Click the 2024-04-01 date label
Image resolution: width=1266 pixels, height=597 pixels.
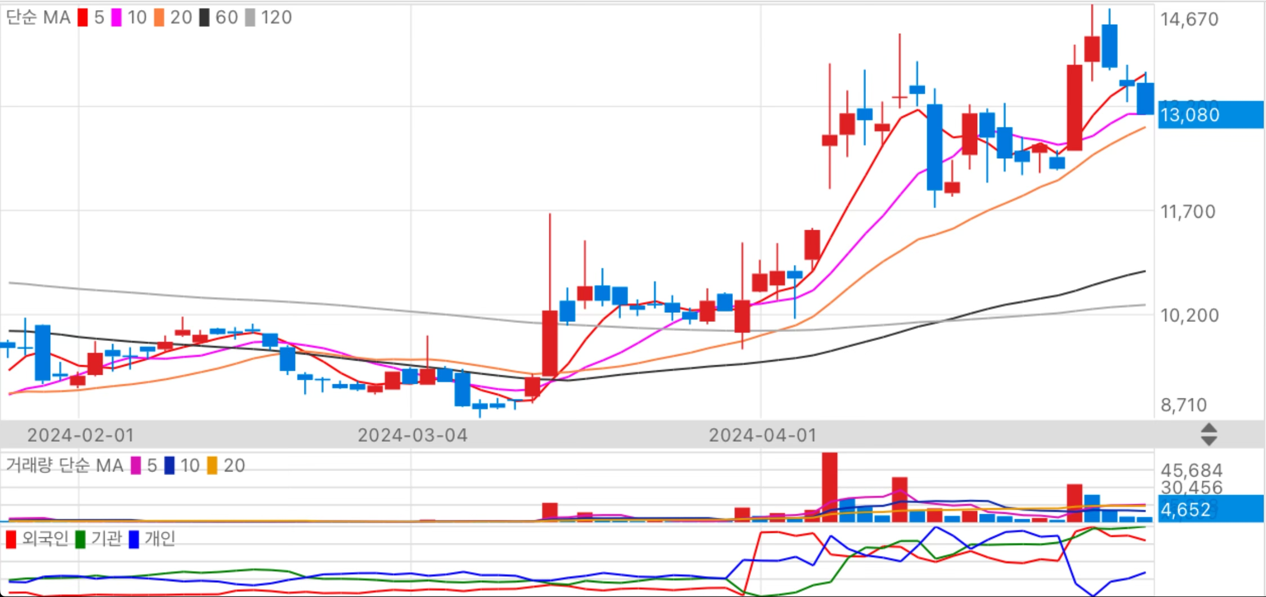pos(763,435)
